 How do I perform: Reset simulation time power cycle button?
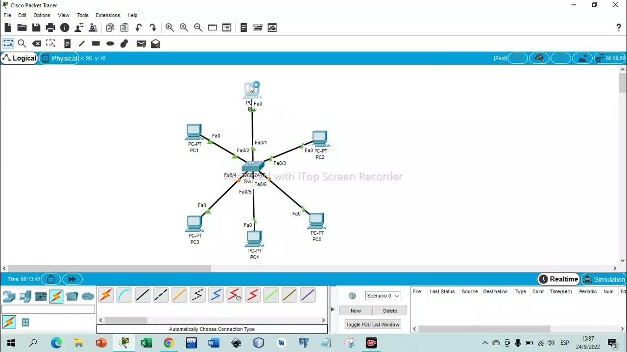click(51, 279)
